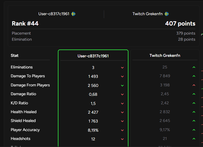Open Twitch Grekenfn profile name in header
The height and width of the screenshot is (147, 203).
(147, 14)
